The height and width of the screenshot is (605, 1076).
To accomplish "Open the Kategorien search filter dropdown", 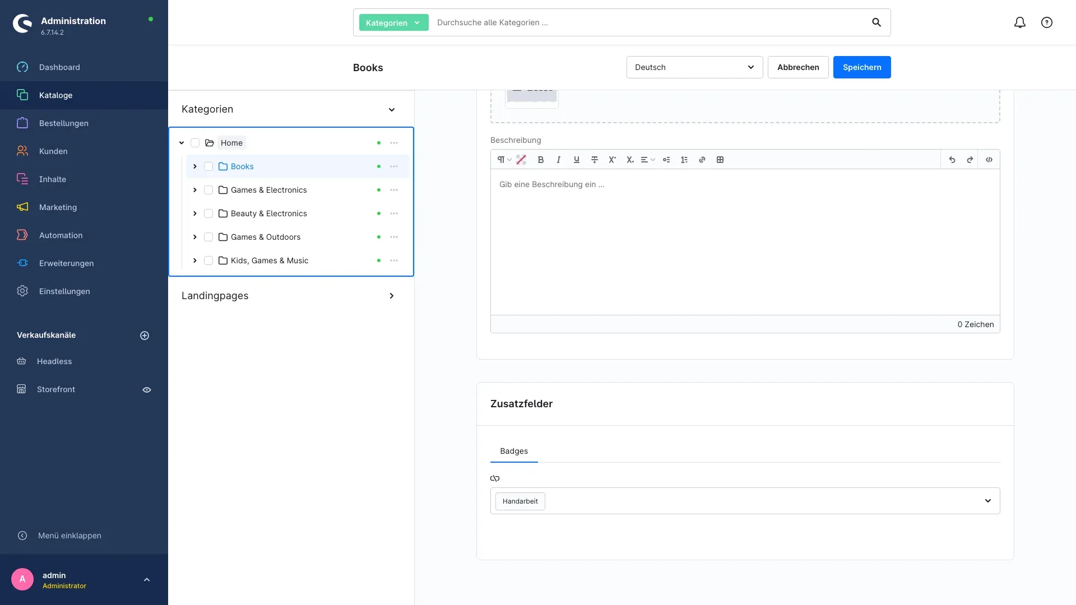I will (393, 22).
